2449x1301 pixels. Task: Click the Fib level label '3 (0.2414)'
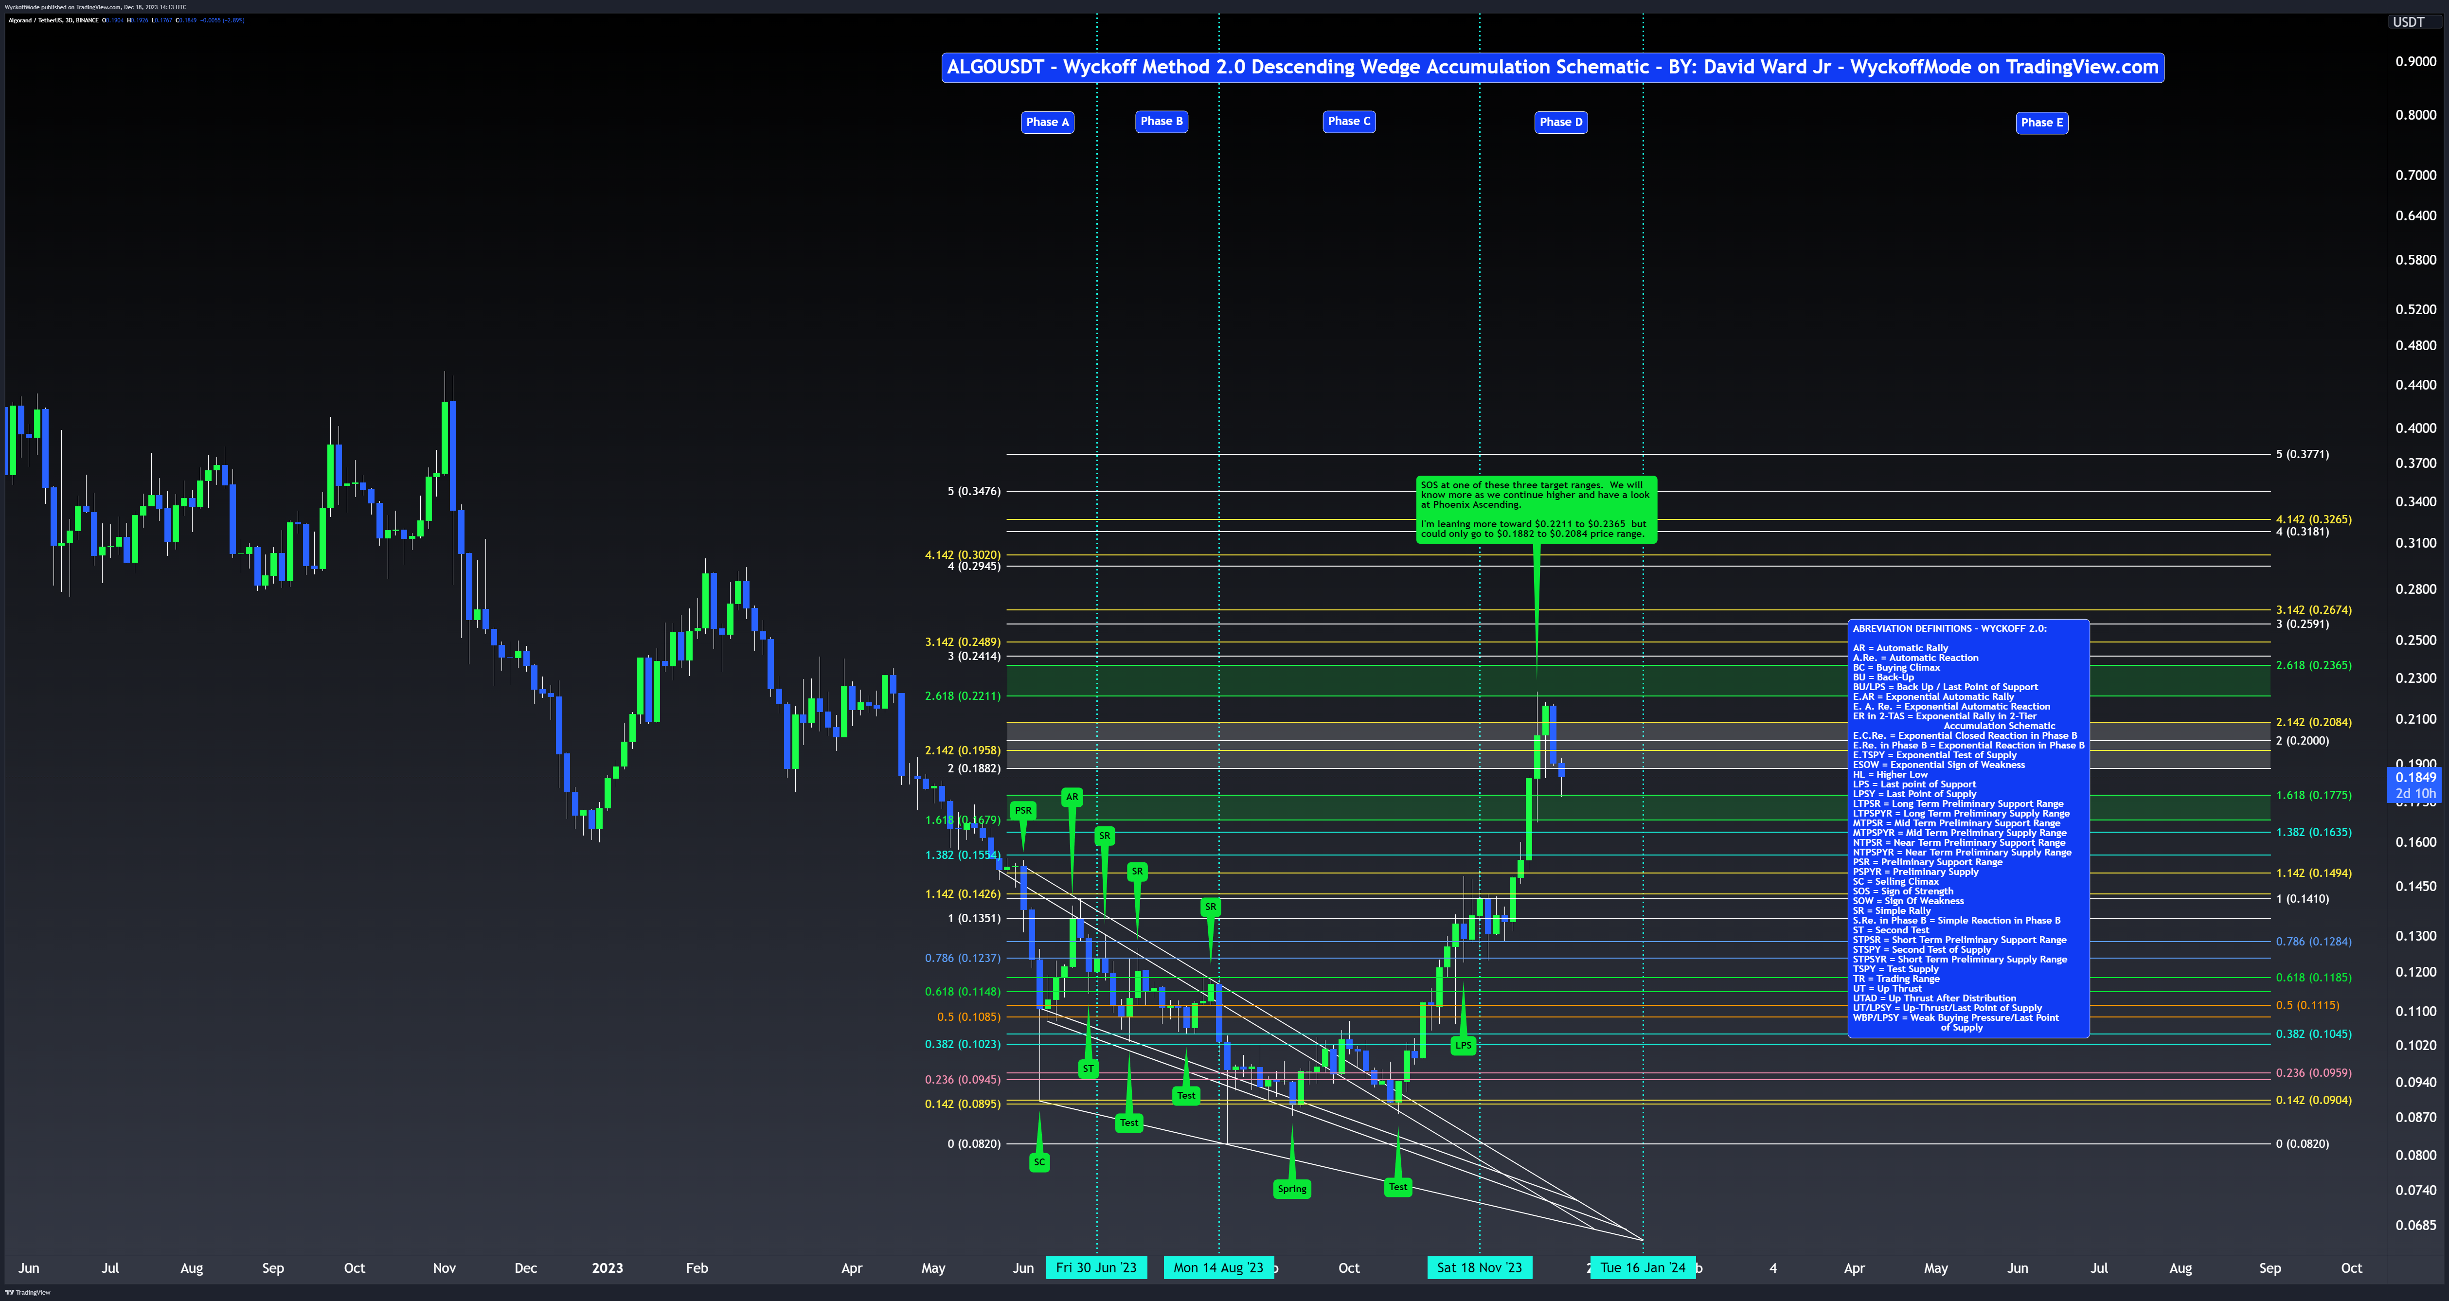[973, 656]
